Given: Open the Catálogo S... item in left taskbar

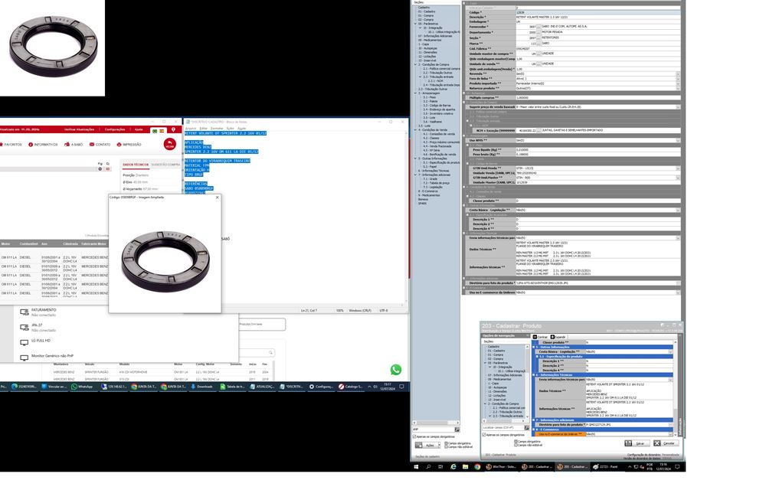Looking at the screenshot, I should [x=351, y=387].
